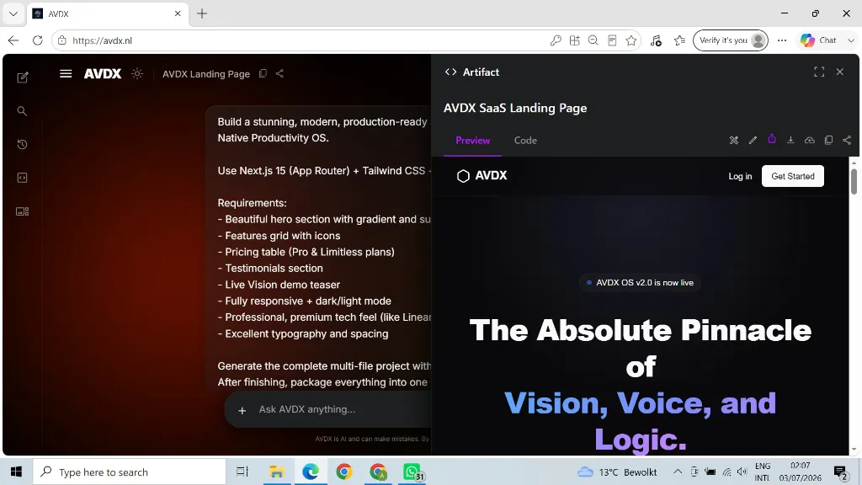Viewport: 862px width, 485px height.
Task: Copy the artifact contents
Action: tap(828, 141)
